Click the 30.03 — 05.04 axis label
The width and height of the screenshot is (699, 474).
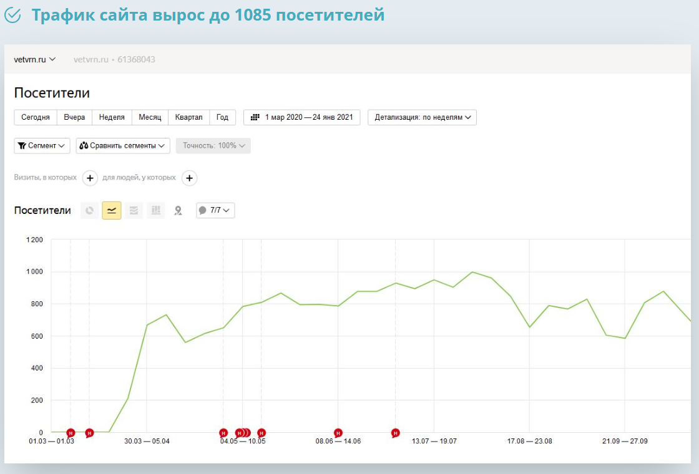pos(147,441)
